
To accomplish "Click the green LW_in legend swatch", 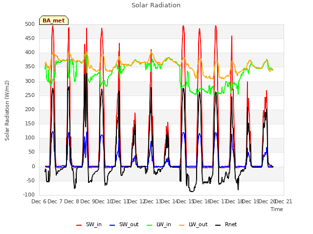I will (150, 225).
